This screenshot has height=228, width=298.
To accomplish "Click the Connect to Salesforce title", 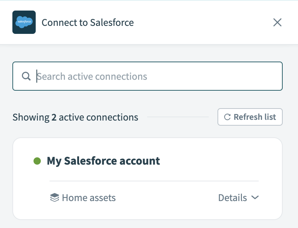I will coord(88,23).
